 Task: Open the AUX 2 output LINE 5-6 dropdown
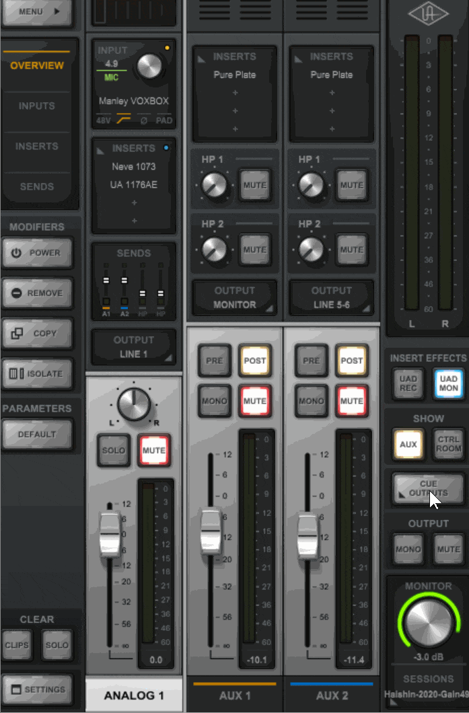pyautogui.click(x=331, y=298)
